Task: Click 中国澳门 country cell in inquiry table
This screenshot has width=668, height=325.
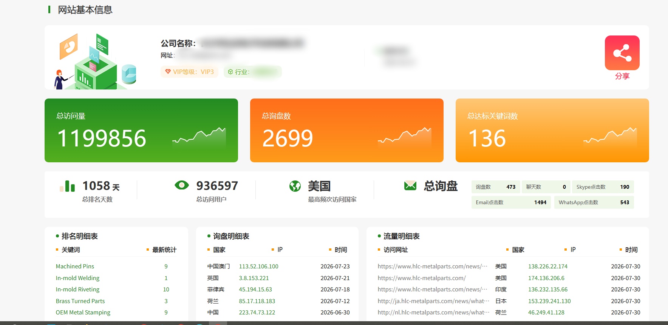Action: coord(218,266)
